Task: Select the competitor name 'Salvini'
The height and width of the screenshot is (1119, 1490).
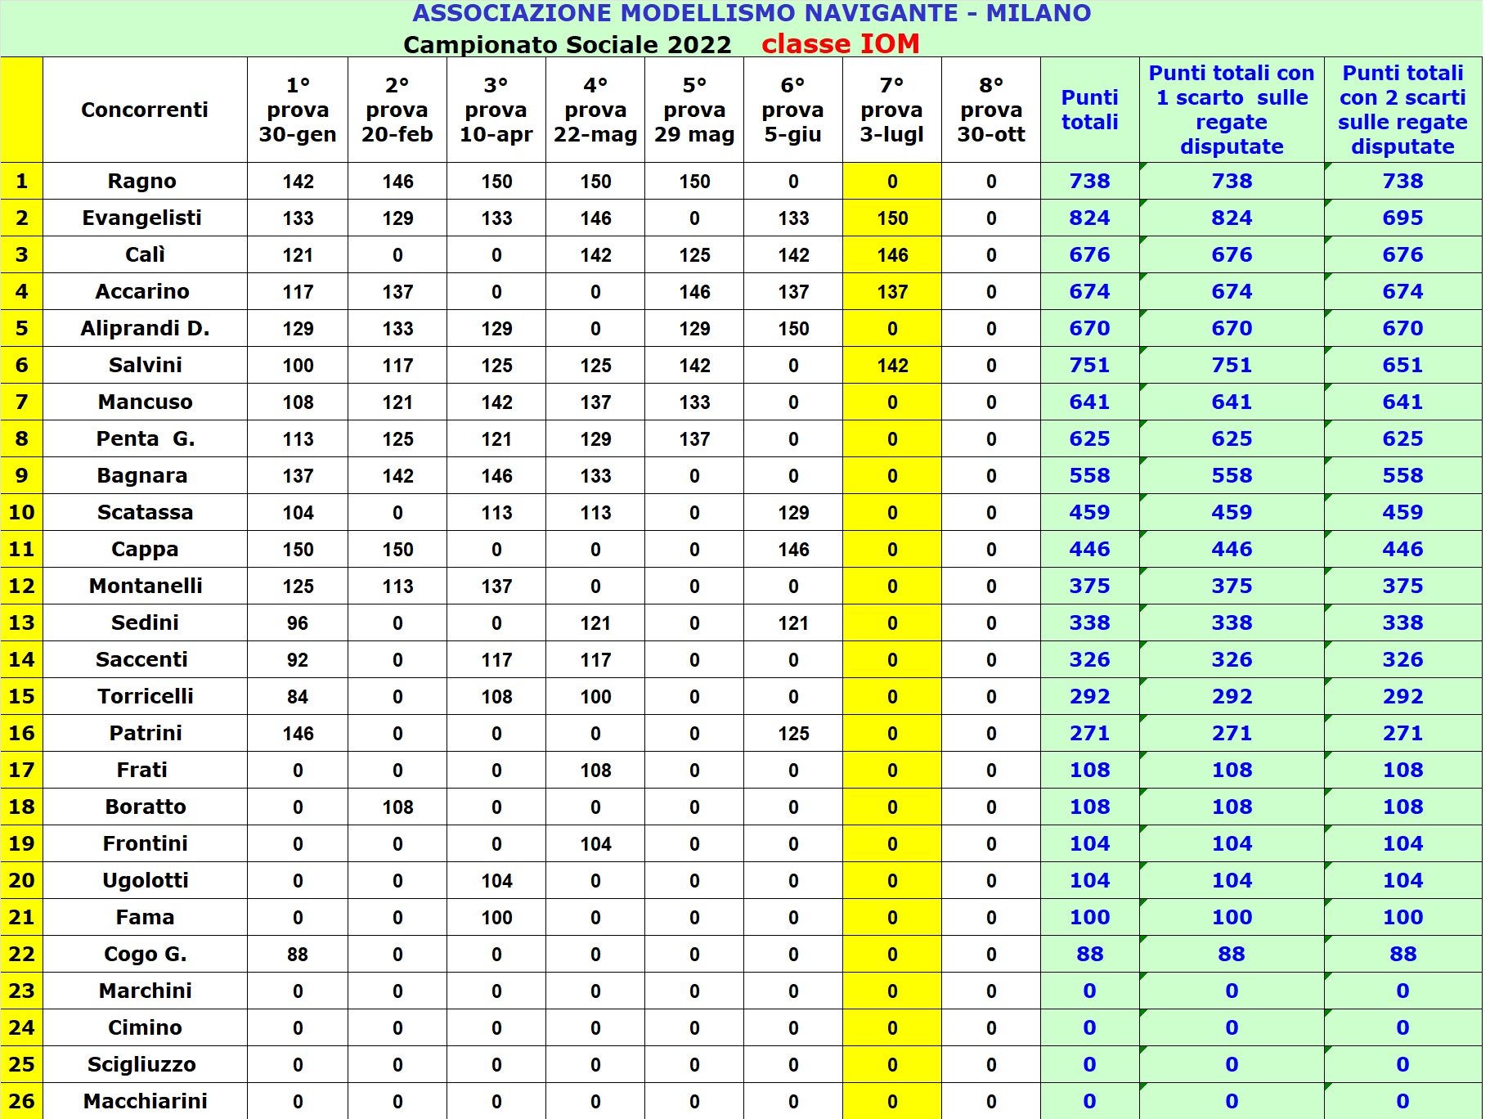Action: pos(145,366)
